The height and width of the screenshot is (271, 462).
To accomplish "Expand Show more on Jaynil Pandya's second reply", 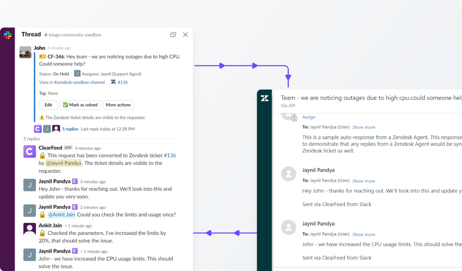I will click(x=364, y=234).
